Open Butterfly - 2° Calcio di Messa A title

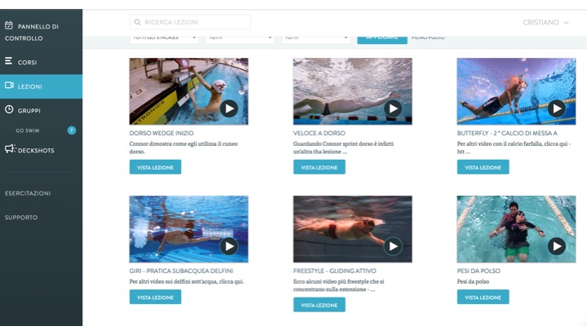[507, 133]
